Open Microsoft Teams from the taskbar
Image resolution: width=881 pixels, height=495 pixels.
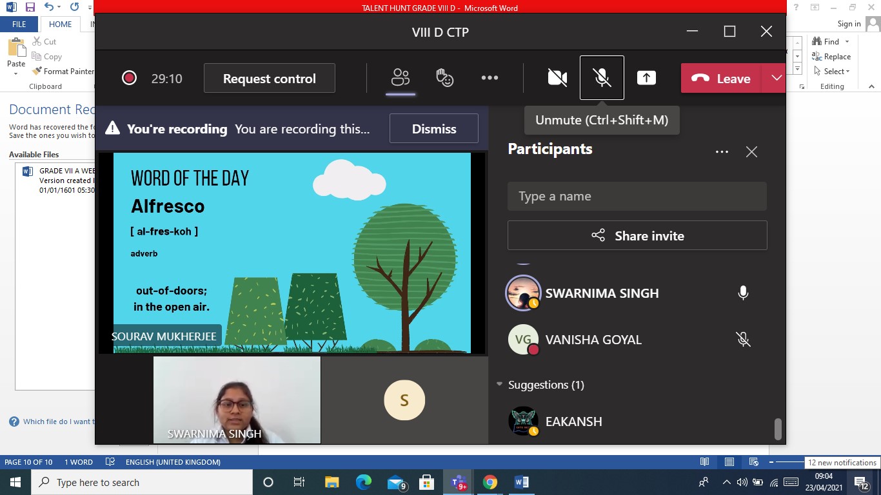459,482
